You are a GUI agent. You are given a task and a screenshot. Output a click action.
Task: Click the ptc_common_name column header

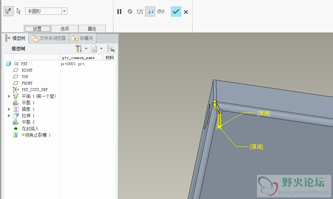coord(78,58)
